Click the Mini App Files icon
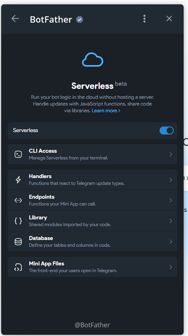Viewport: 188px width, 336px height. (x=18, y=267)
